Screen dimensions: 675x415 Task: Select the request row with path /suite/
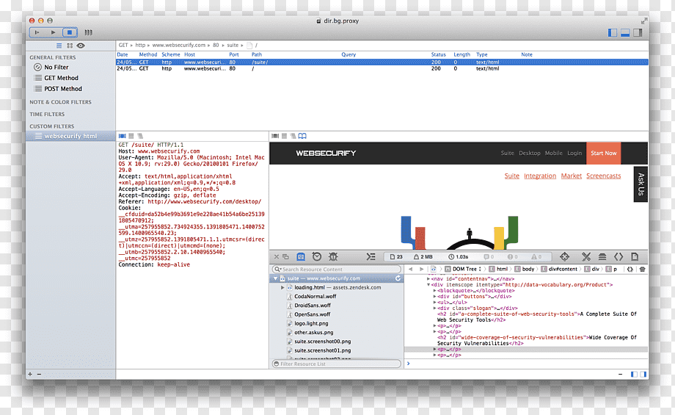coord(382,62)
